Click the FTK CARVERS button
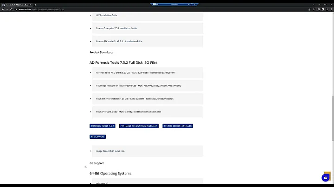 point(97,137)
